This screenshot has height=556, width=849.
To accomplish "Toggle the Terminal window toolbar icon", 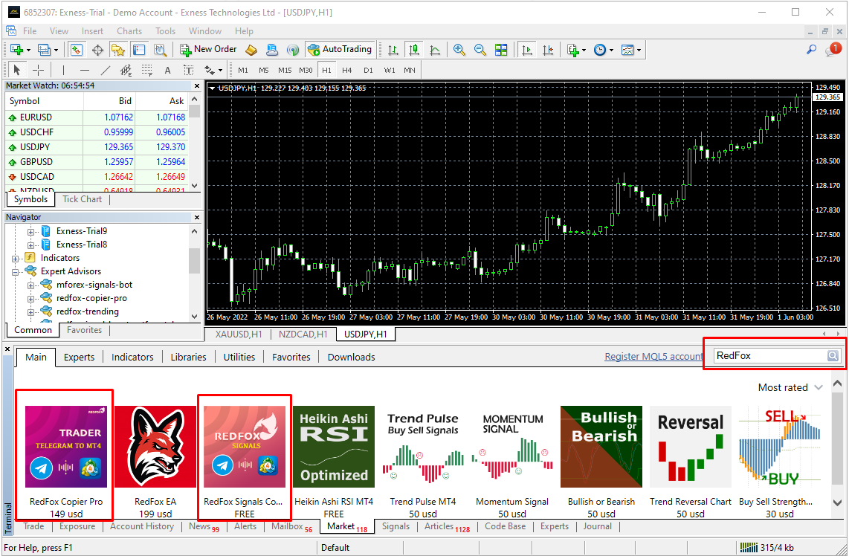I will point(139,50).
